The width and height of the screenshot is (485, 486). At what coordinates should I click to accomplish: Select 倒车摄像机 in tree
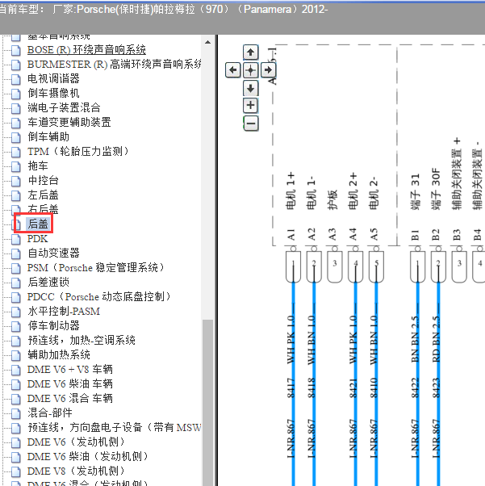(53, 94)
